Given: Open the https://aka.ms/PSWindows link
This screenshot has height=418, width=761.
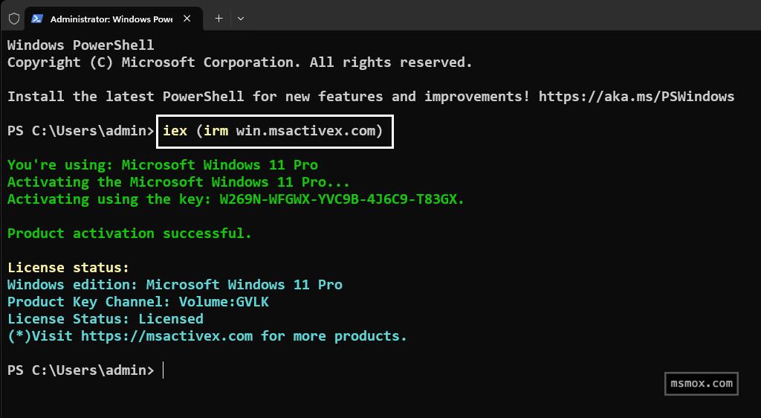Looking at the screenshot, I should pyautogui.click(x=636, y=97).
